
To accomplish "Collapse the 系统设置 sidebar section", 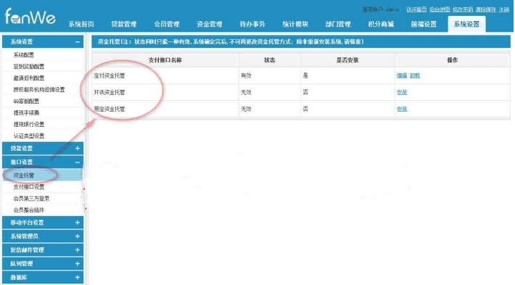I will click(x=43, y=42).
